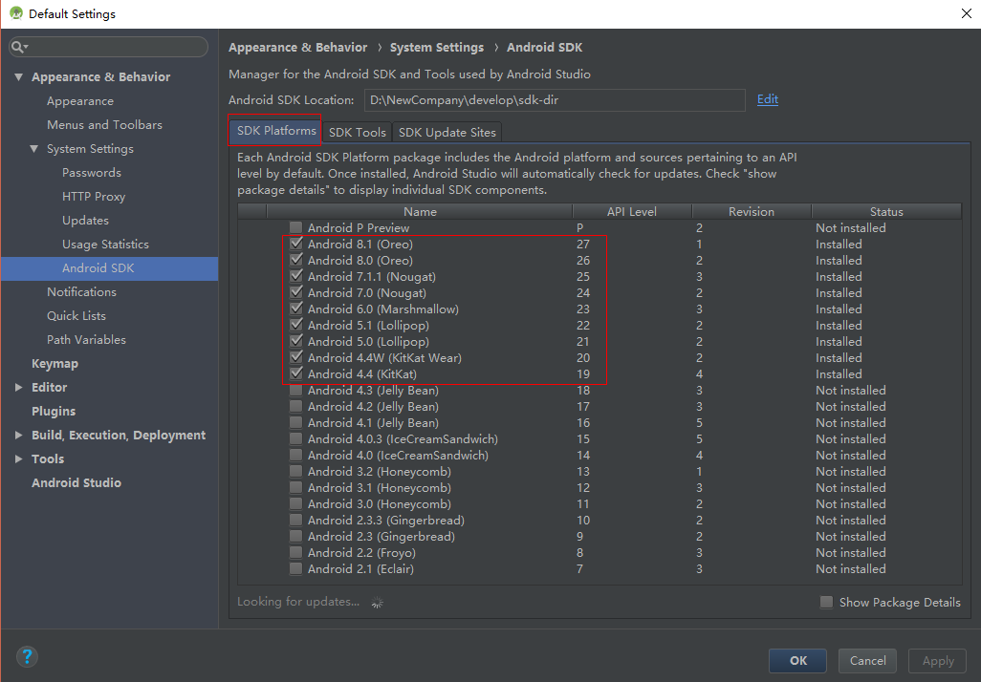Image resolution: width=981 pixels, height=682 pixels.
Task: Click the Looking for updates status text
Action: (298, 602)
